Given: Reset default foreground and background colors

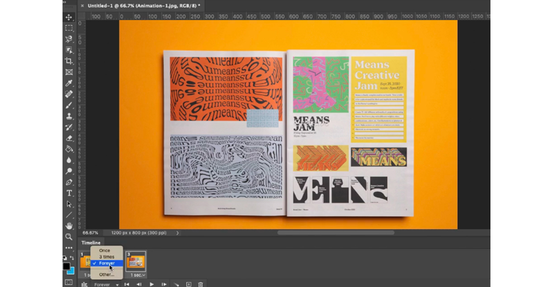Looking at the screenshot, I should (x=65, y=258).
